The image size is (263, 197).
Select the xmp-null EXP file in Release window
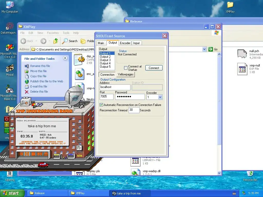pyautogui.click(x=249, y=69)
